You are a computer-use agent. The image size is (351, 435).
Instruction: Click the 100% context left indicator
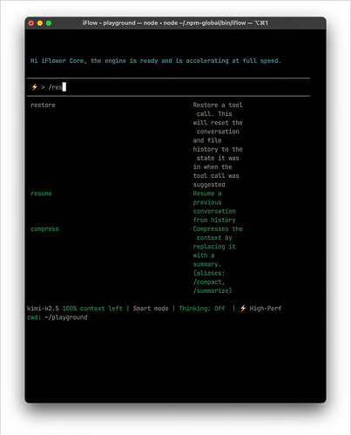[x=92, y=309]
